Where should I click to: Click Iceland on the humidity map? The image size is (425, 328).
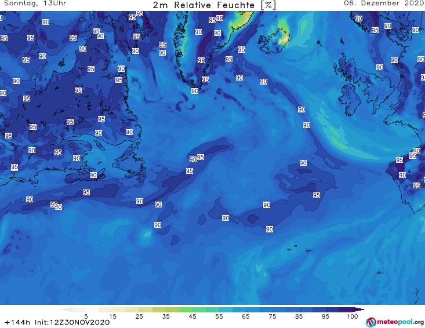[274, 41]
